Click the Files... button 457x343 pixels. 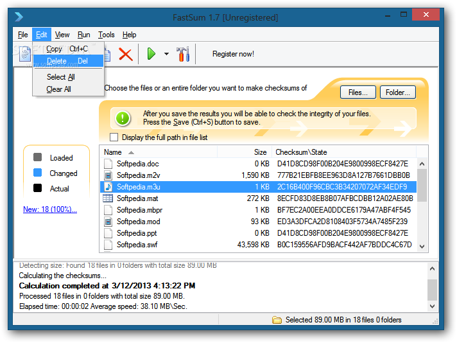[x=358, y=92]
